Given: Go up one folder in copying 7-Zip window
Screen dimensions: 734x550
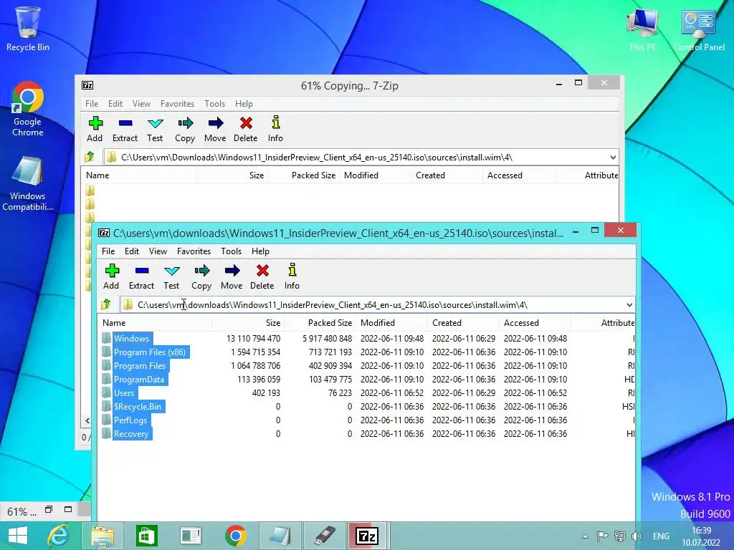Looking at the screenshot, I should point(90,157).
